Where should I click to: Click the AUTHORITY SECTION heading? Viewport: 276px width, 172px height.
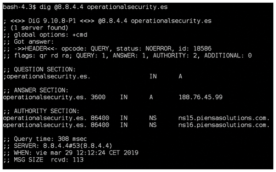(x=46, y=111)
